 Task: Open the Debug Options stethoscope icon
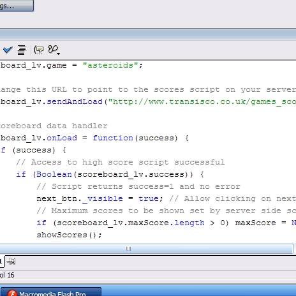point(53,49)
